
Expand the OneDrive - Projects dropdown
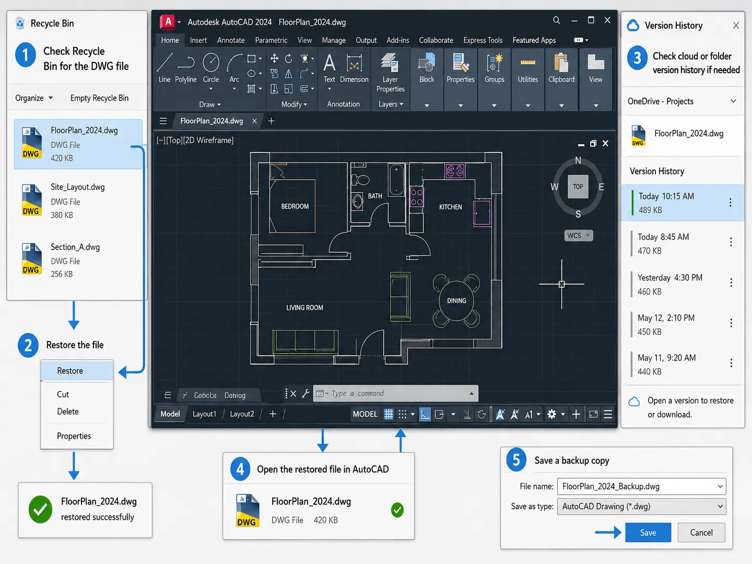click(x=733, y=101)
